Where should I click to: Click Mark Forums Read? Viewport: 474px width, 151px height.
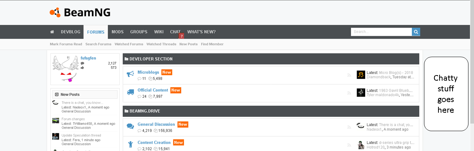pyautogui.click(x=66, y=44)
